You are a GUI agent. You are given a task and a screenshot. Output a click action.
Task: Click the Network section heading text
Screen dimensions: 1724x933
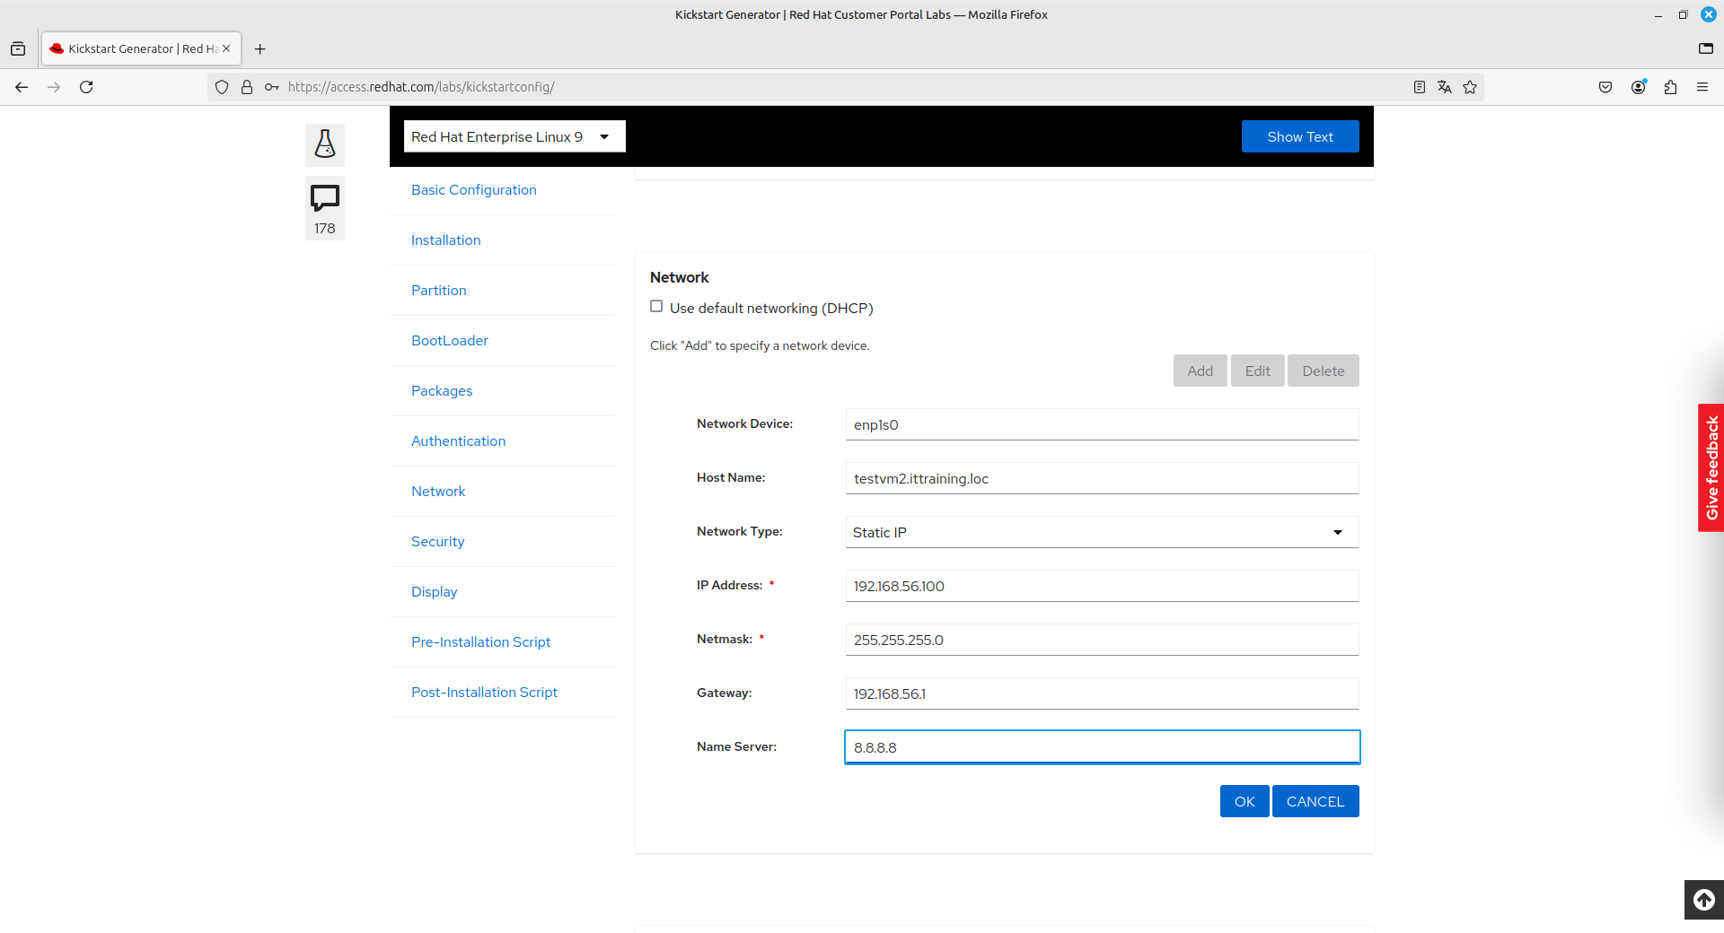click(680, 277)
